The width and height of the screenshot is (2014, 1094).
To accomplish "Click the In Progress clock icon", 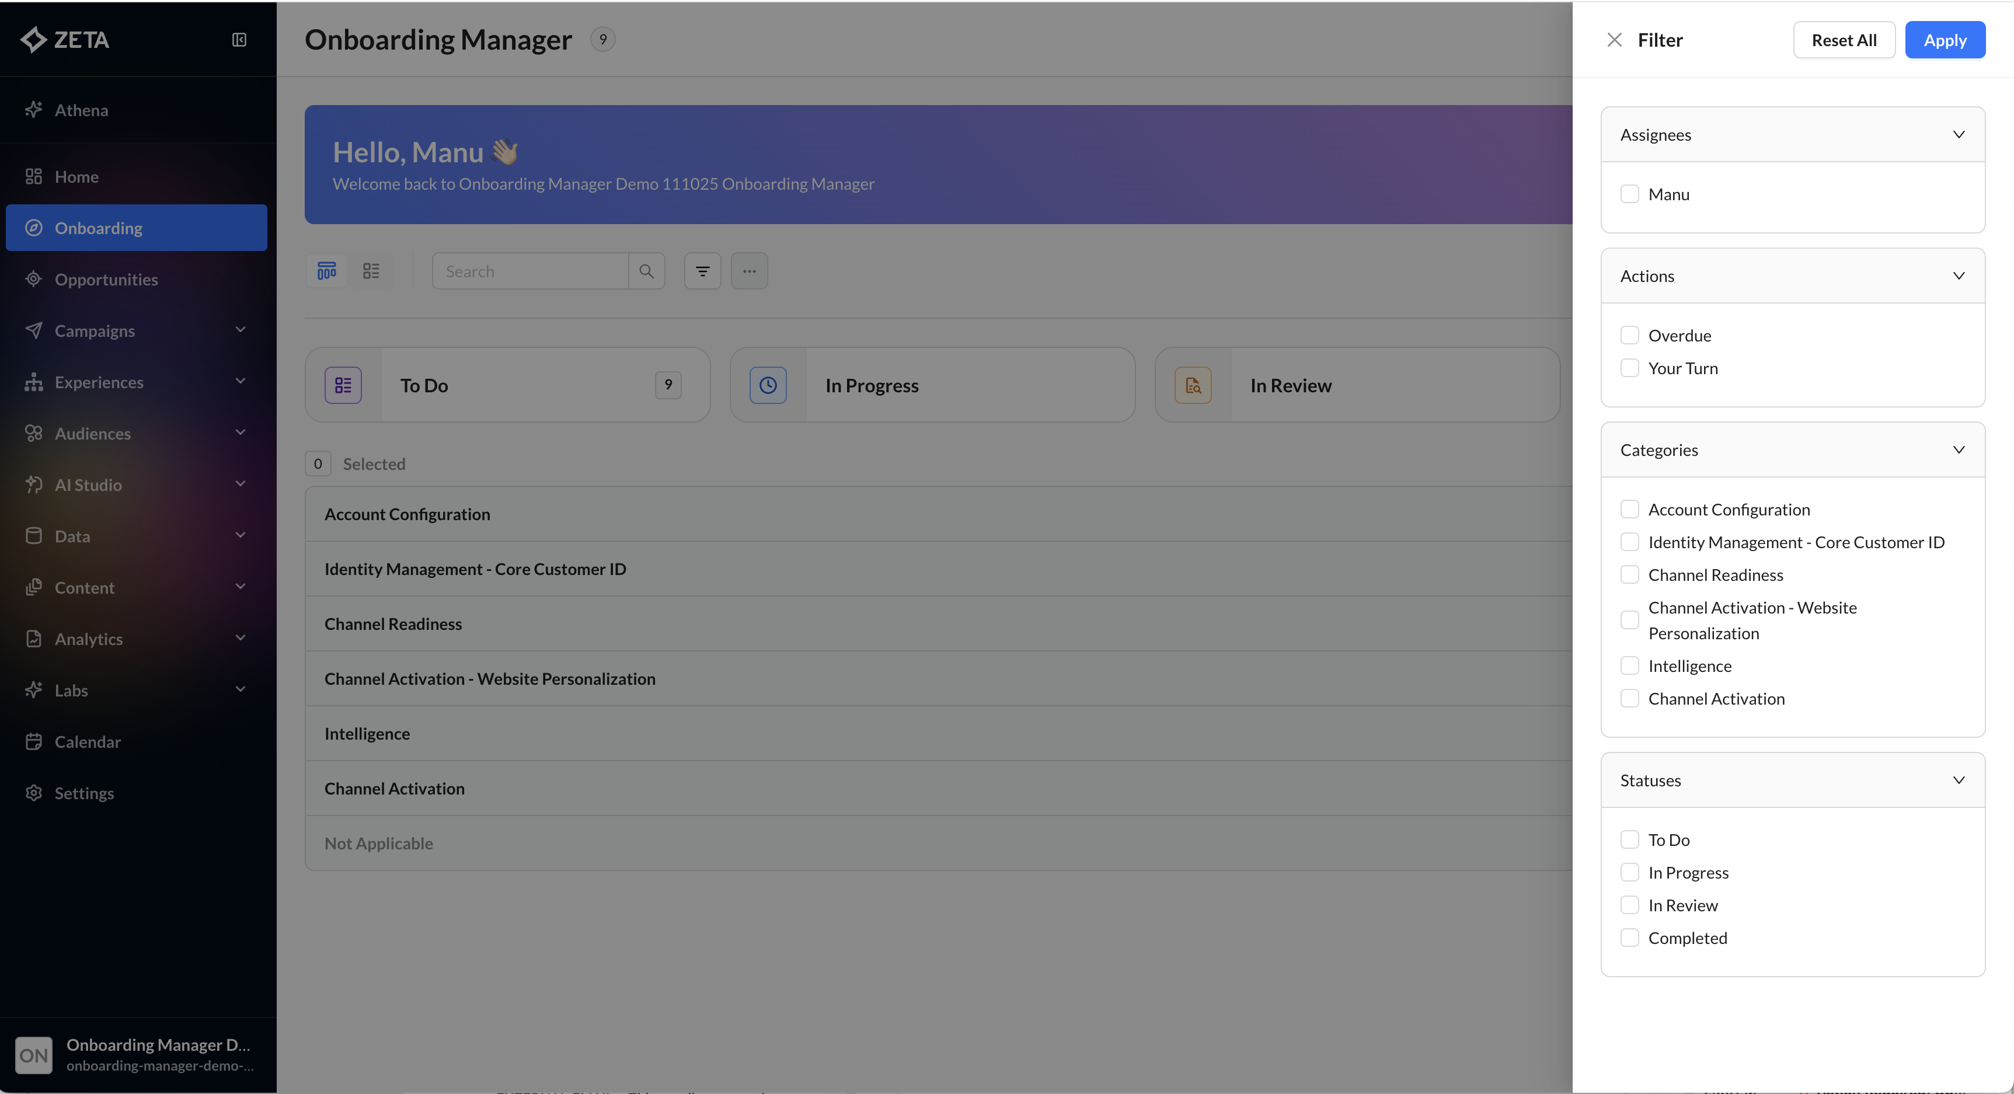I will [768, 385].
